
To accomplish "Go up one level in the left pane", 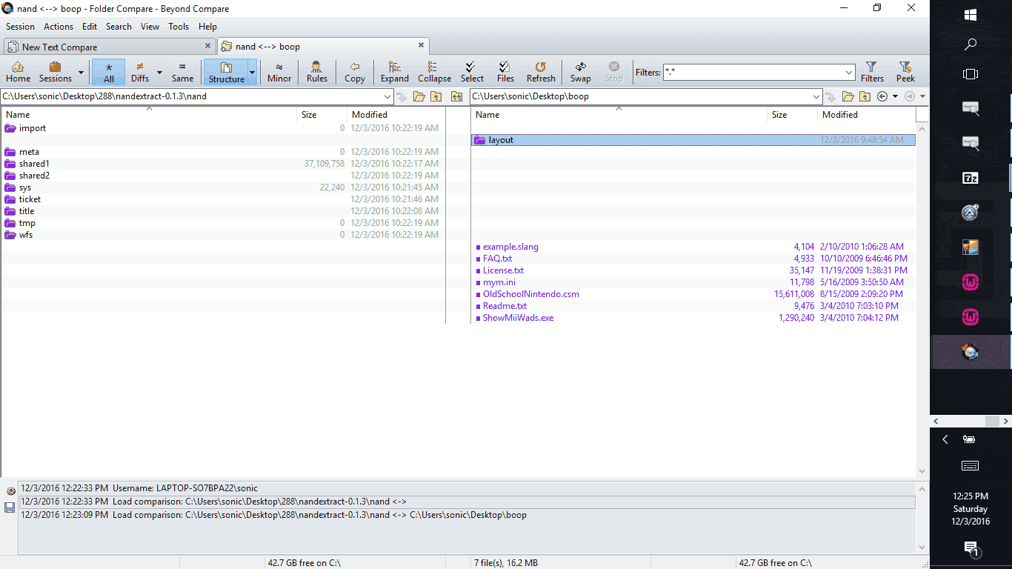I will coord(436,96).
